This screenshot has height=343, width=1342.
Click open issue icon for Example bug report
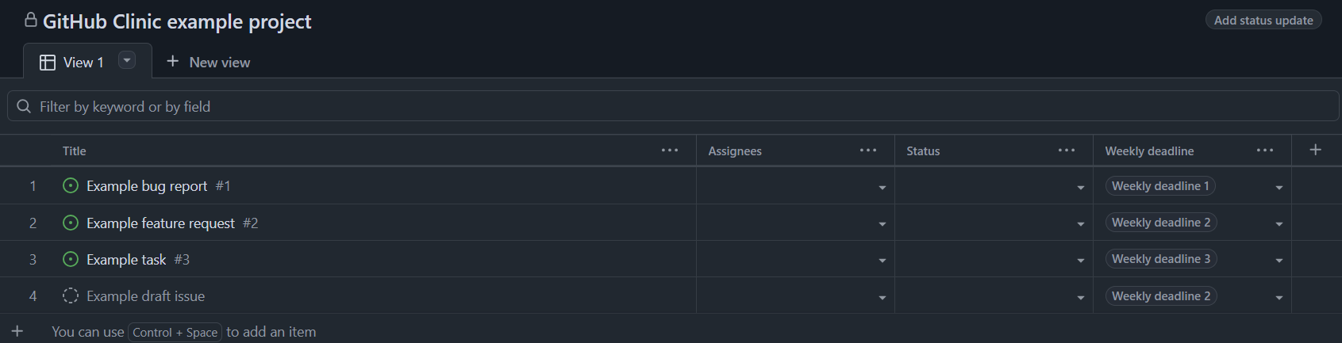[x=71, y=186]
